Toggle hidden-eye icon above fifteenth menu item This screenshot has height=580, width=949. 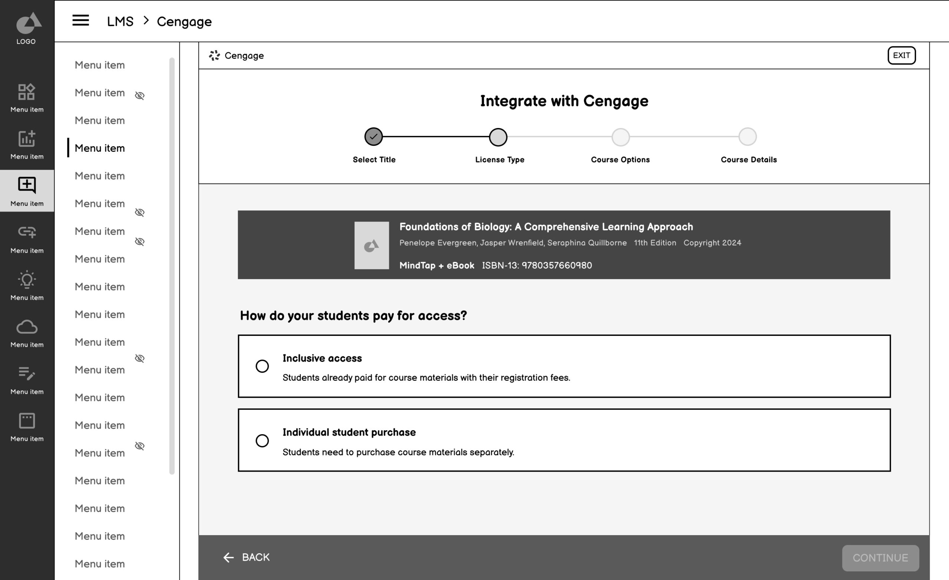pos(140,446)
